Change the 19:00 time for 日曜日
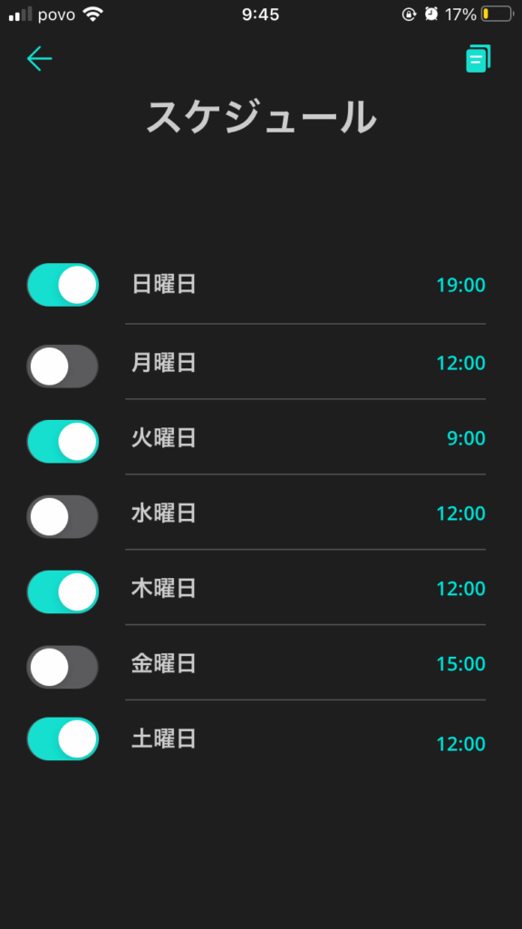The height and width of the screenshot is (929, 522). [461, 285]
